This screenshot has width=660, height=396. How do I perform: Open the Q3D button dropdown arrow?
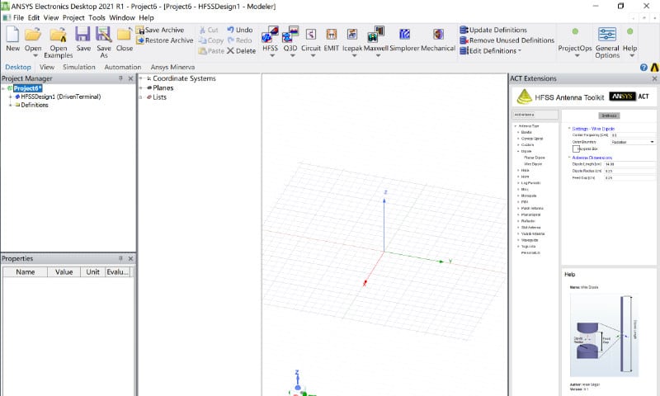point(293,55)
